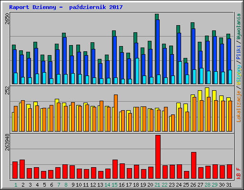Click the dark green bar top for day 8
This screenshot has width=244, height=190.
(64, 35)
